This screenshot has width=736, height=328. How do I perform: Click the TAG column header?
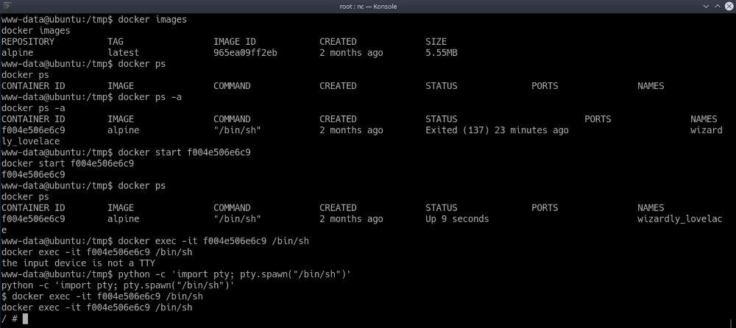coord(116,42)
